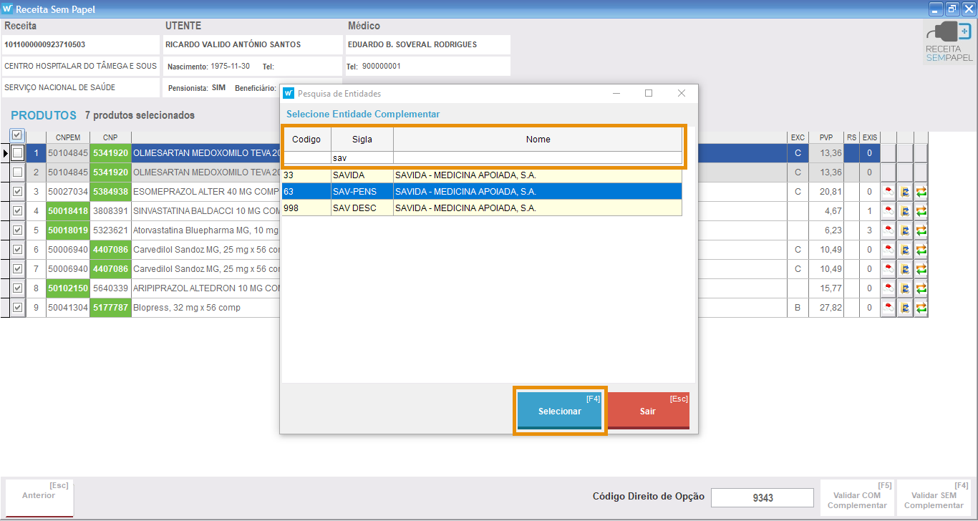Click the folder refresh icon for Blopress row

click(x=904, y=308)
